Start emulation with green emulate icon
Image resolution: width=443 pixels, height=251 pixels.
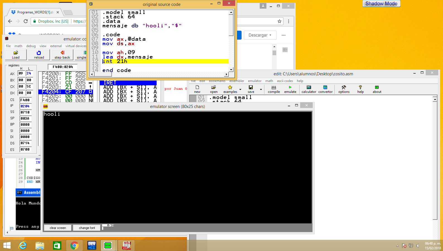click(290, 89)
